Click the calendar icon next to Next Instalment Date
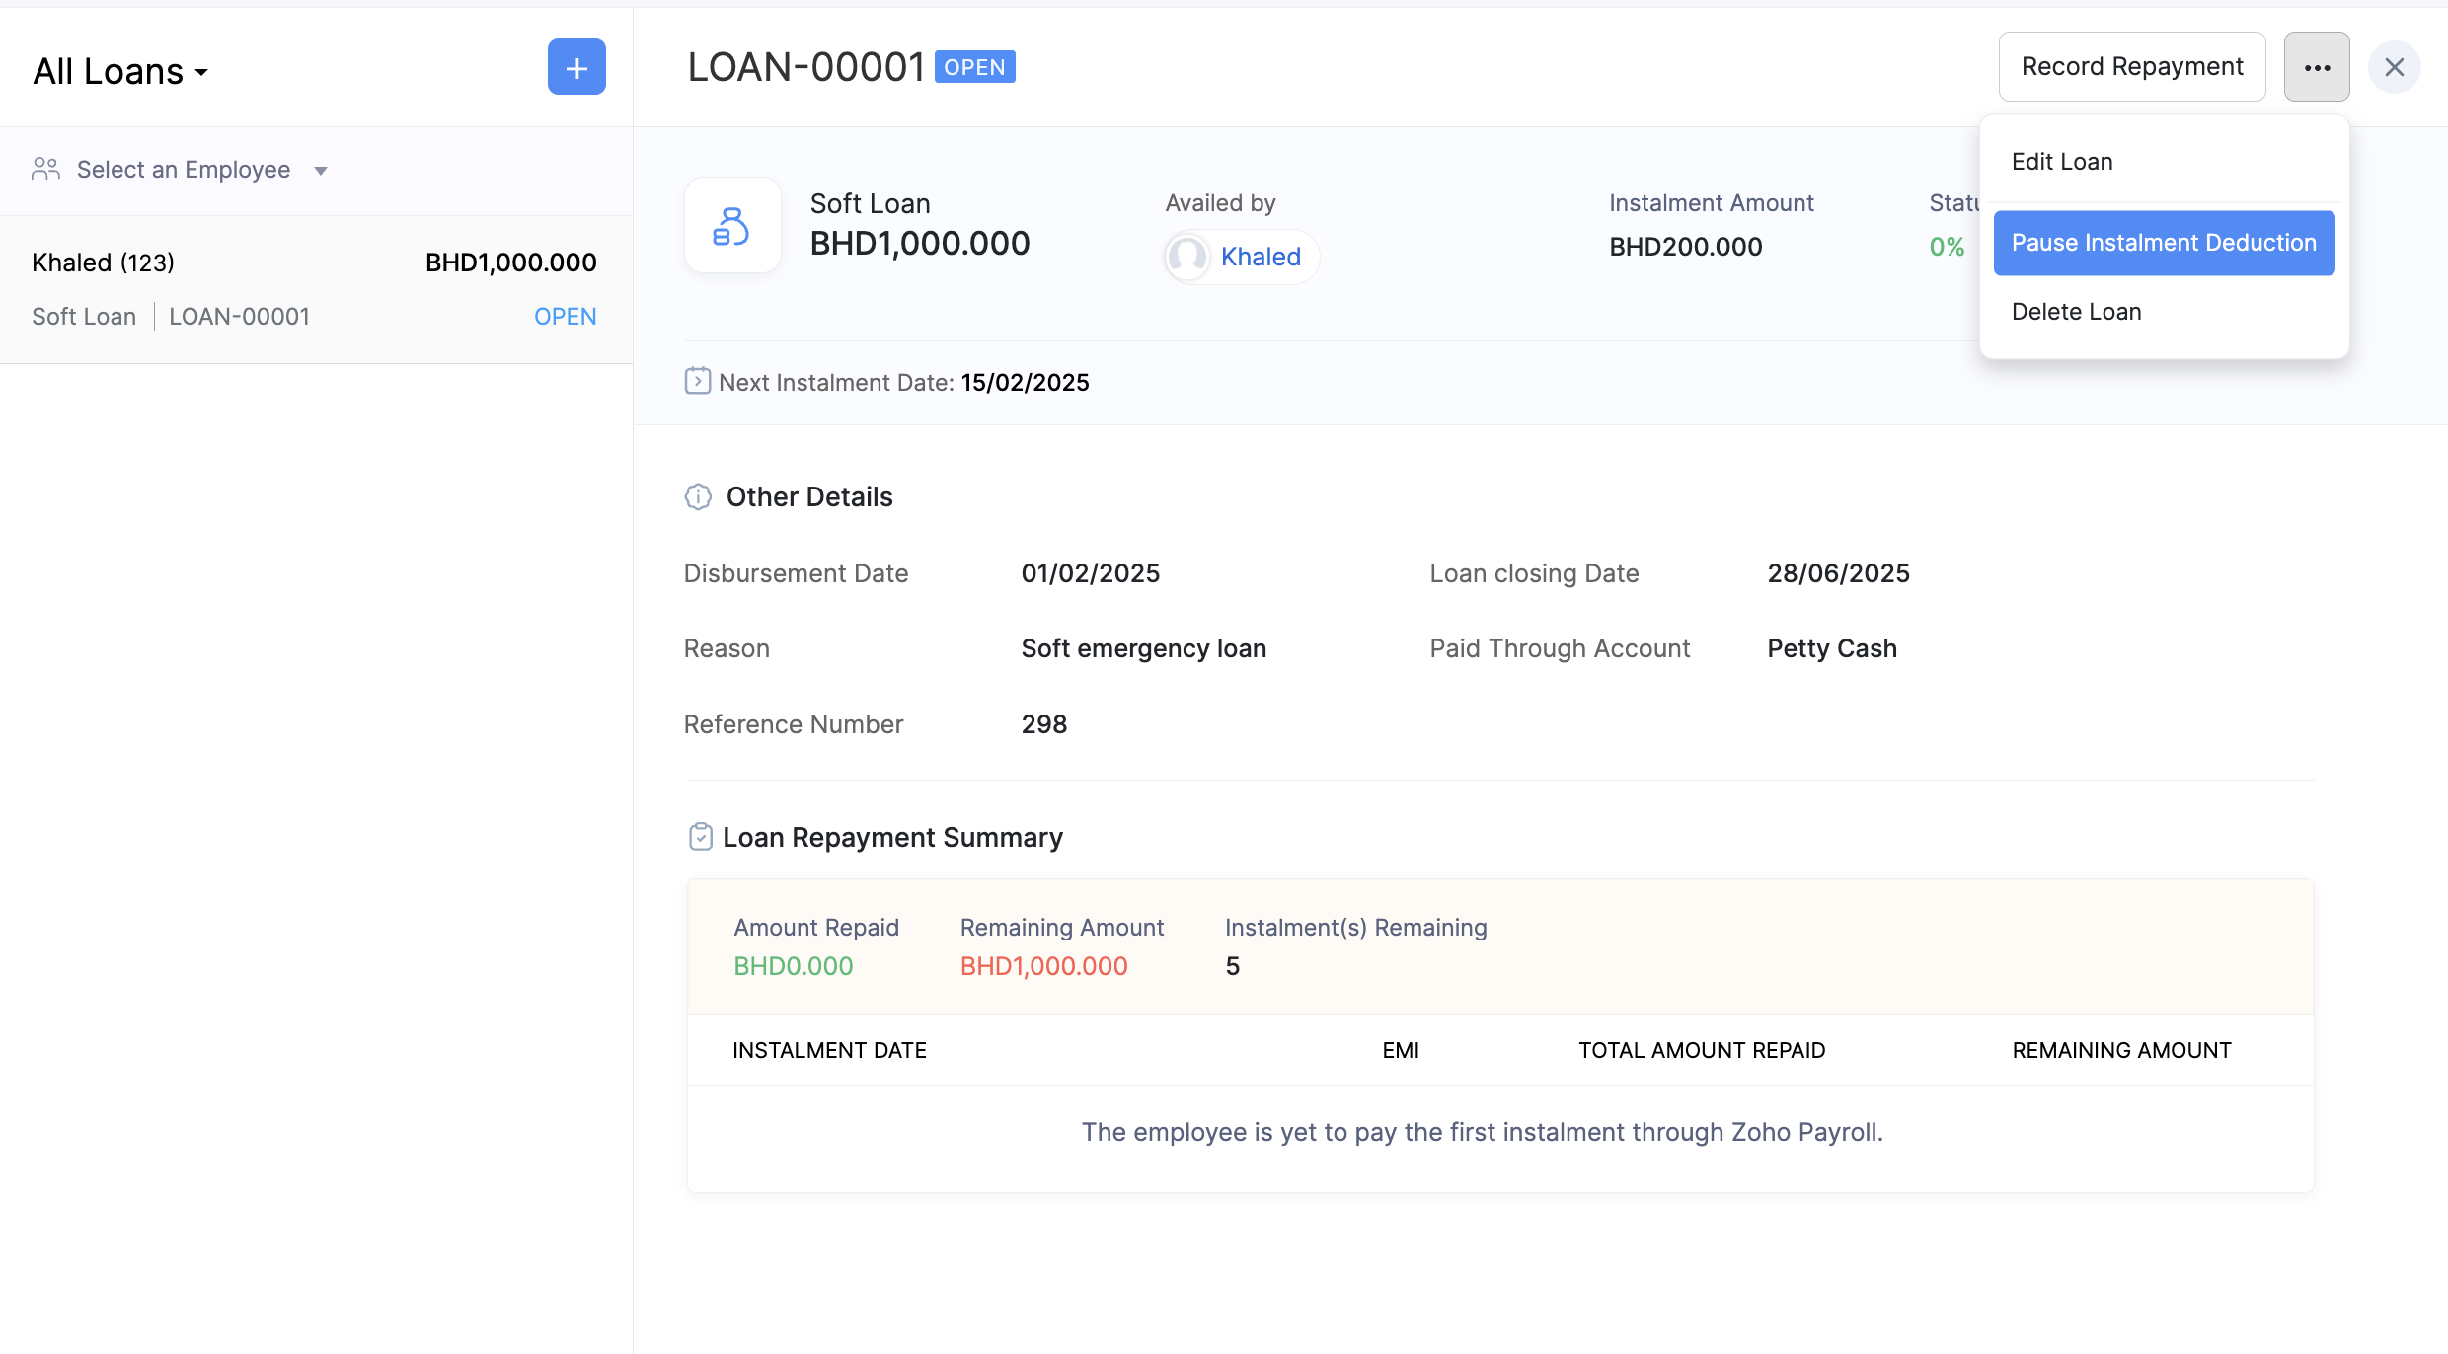 (x=697, y=381)
